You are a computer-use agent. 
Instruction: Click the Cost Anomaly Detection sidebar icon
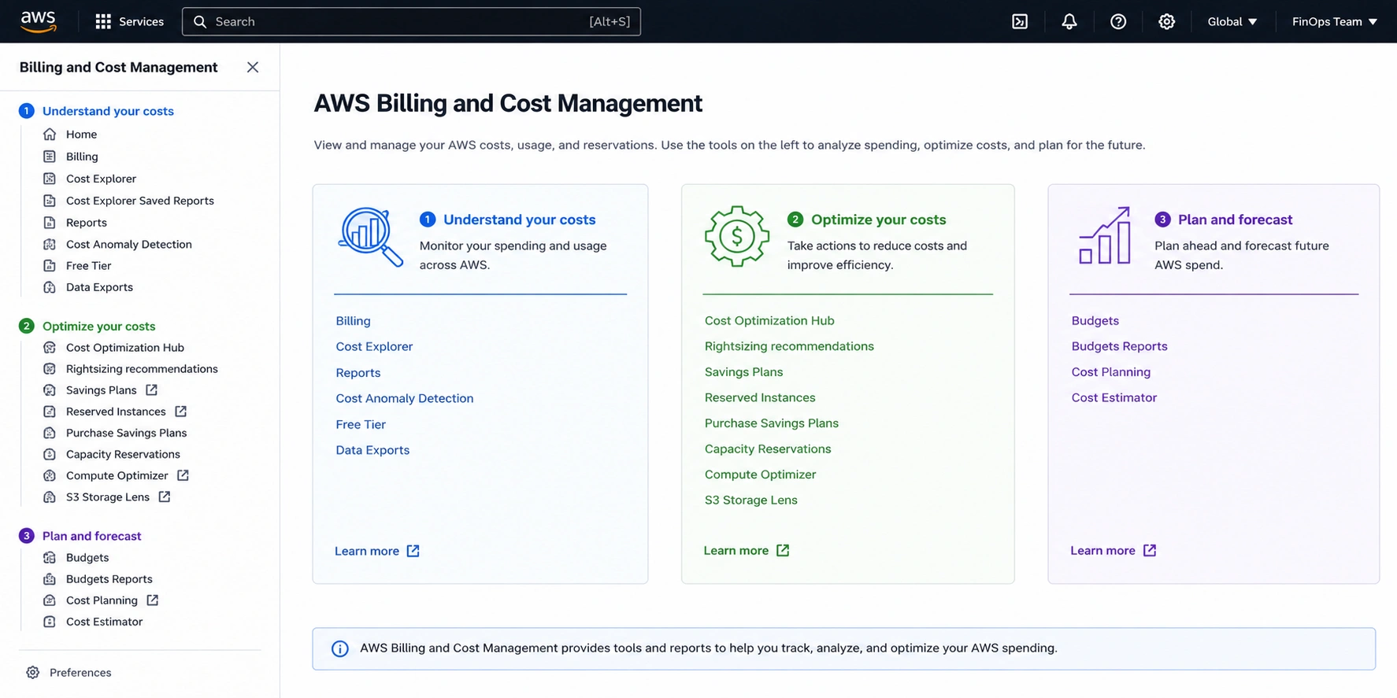point(50,244)
